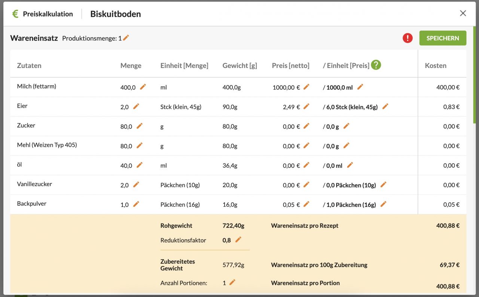479x297 pixels.
Task: Click the 2,49 € Eier price
Action: tap(292, 107)
